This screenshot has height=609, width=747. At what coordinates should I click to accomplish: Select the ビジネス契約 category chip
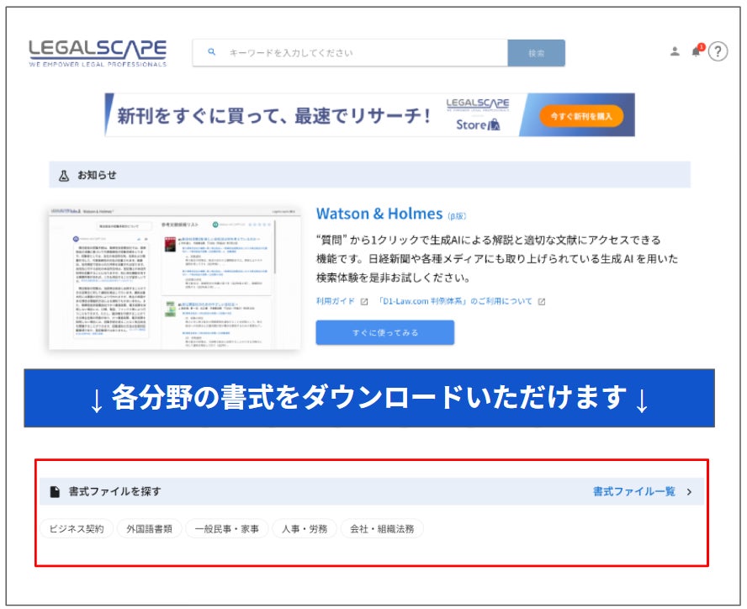point(77,528)
